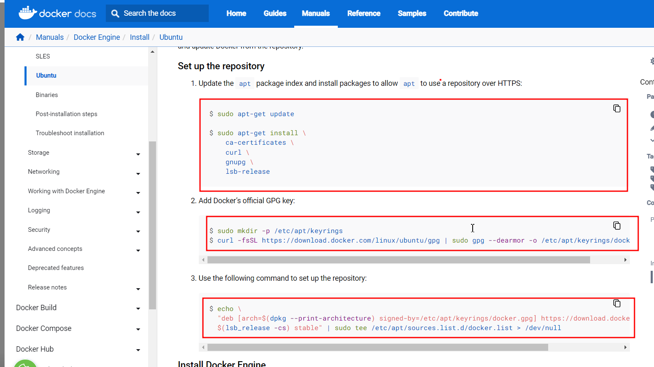Viewport: 654px width, 367px height.
Task: Click the 'lsb-release' package line
Action: (x=248, y=172)
